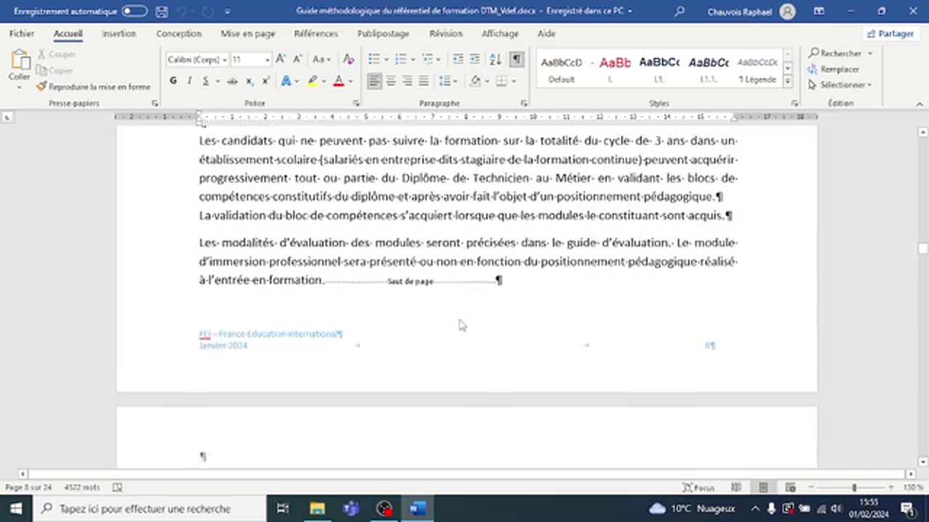Toggle paragraph marks visibility with the ¶ icon
Image resolution: width=929 pixels, height=522 pixels.
coord(516,59)
